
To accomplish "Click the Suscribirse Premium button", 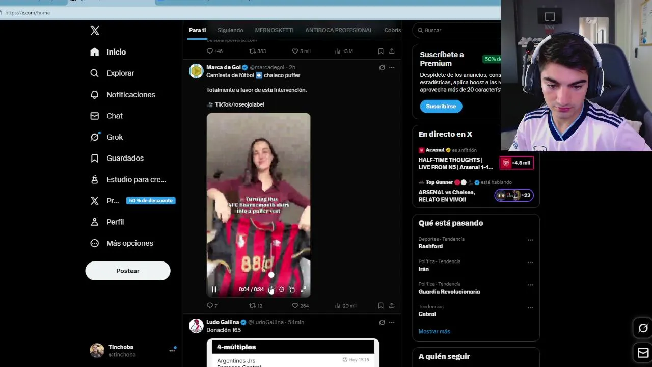I will 441,106.
